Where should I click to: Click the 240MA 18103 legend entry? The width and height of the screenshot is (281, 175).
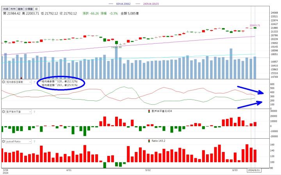click(x=147, y=4)
